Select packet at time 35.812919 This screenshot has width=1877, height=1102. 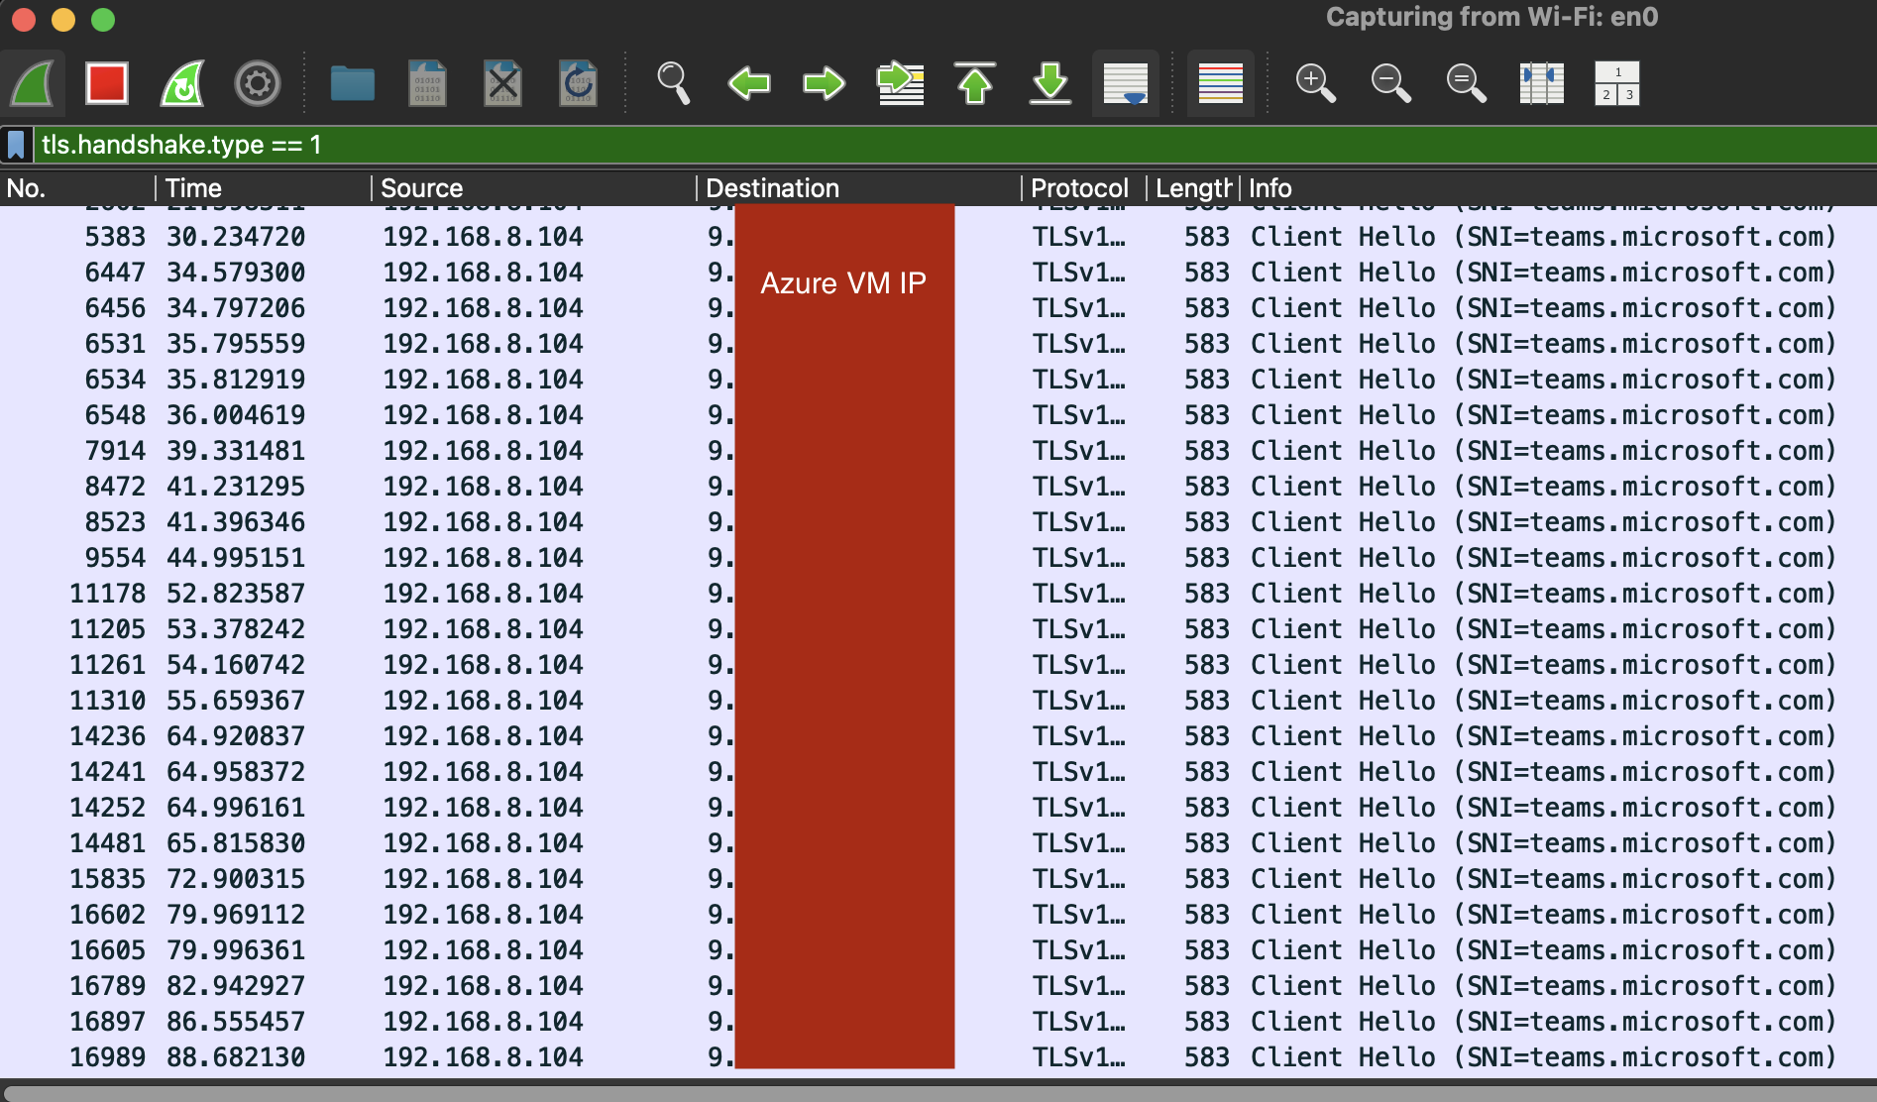click(938, 380)
